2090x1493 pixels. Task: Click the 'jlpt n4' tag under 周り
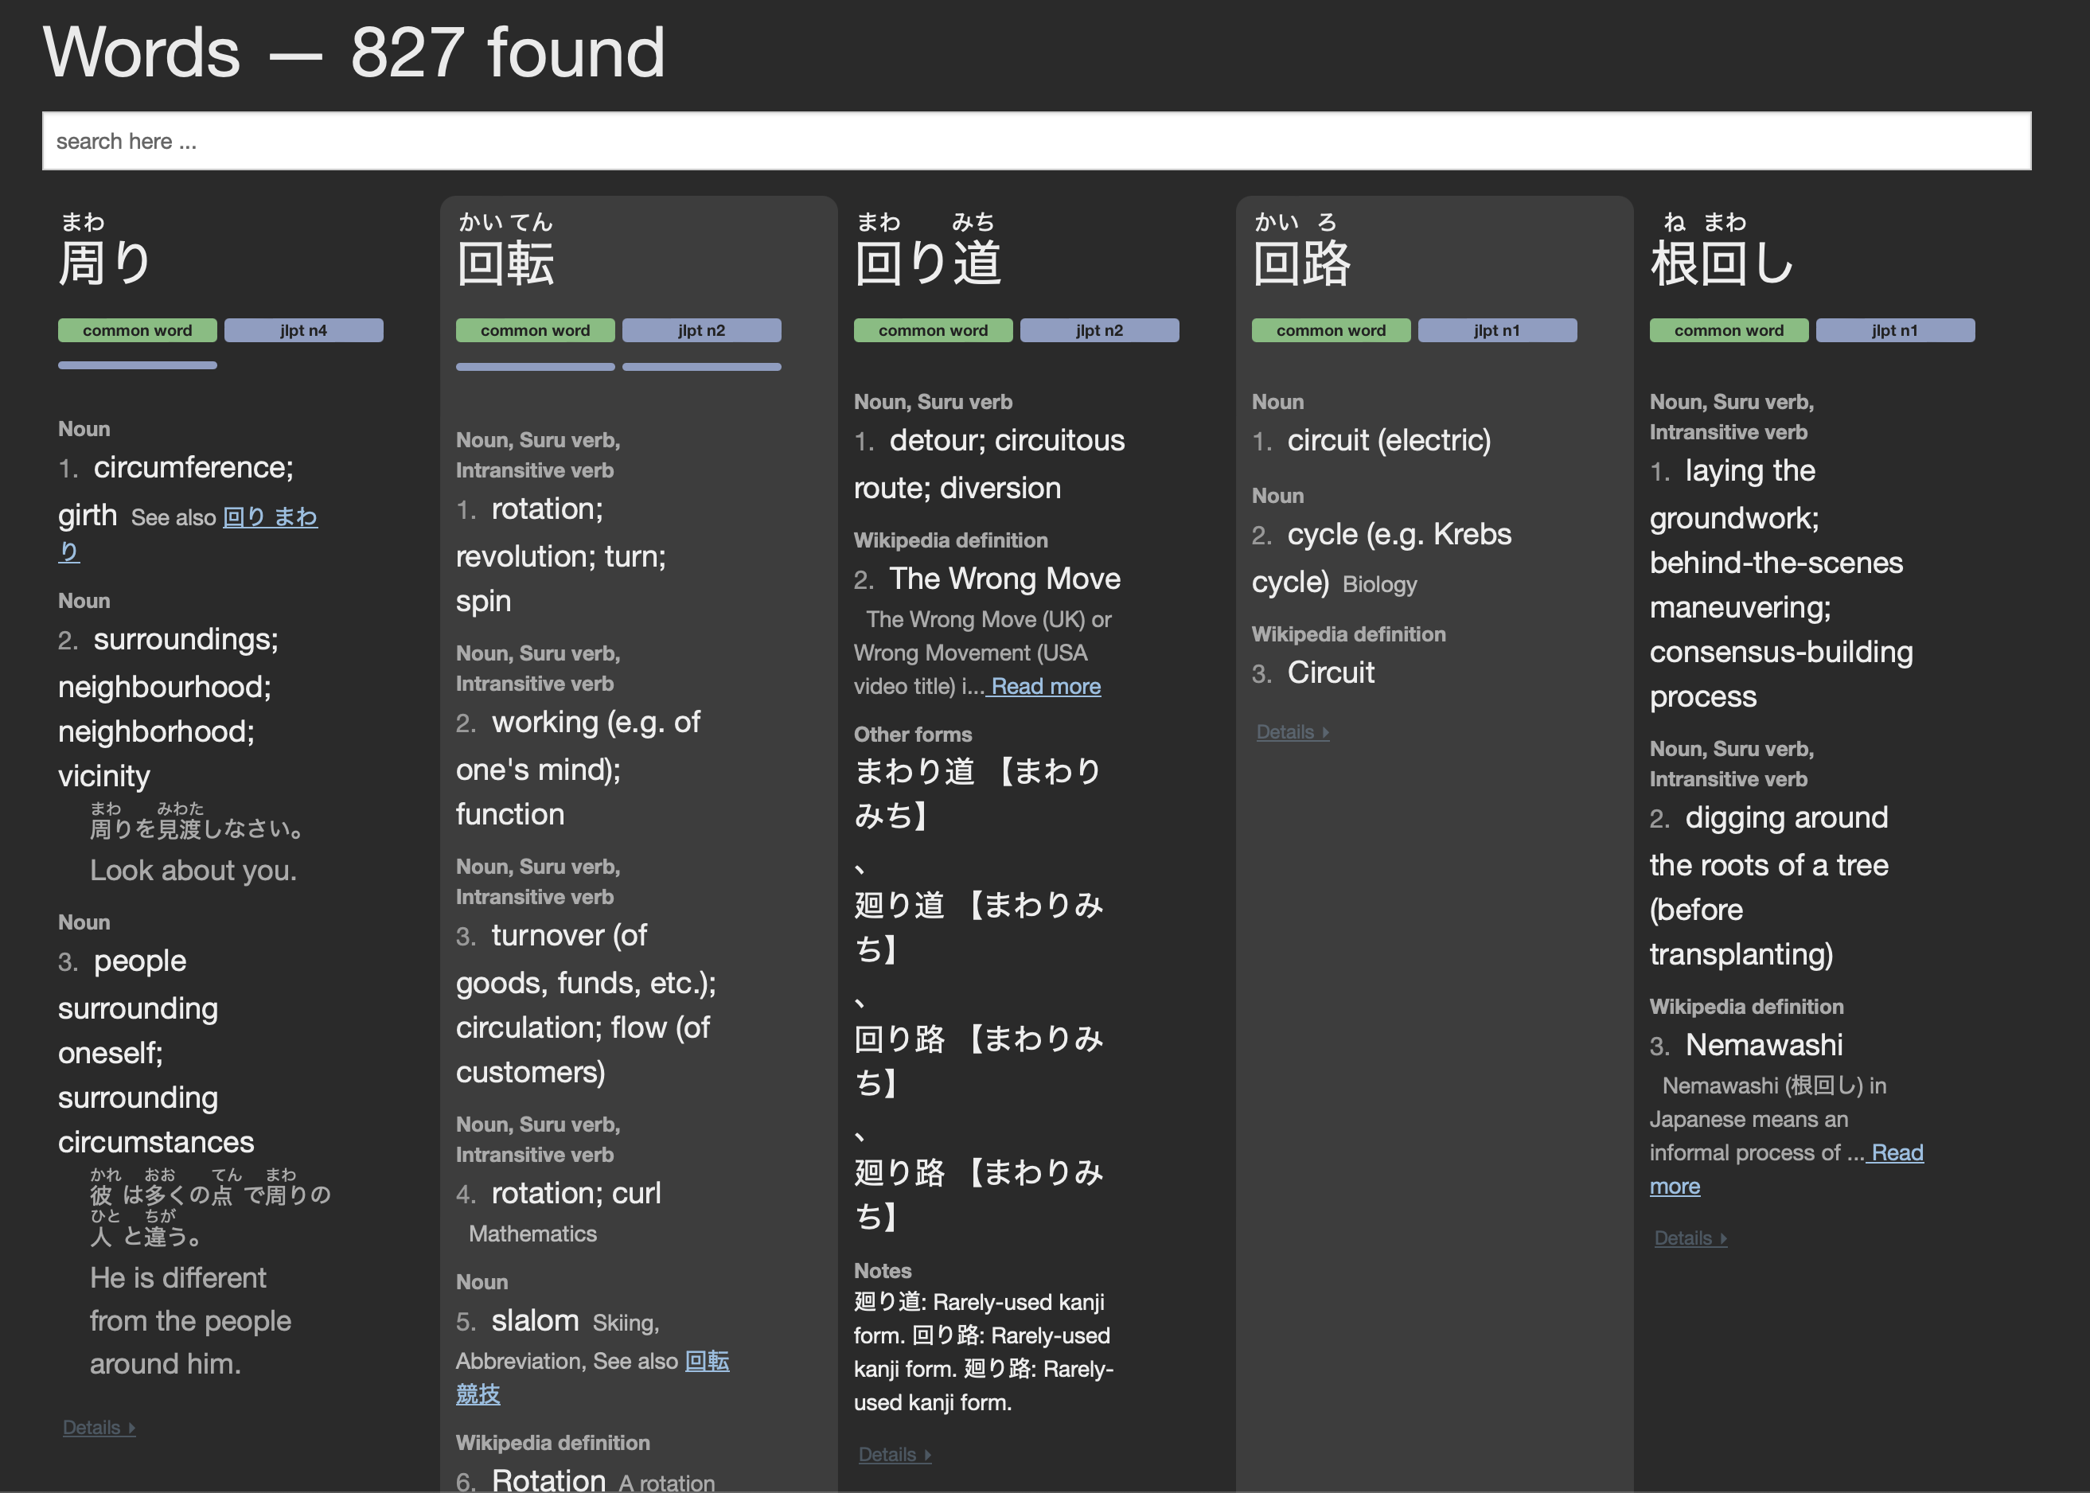(x=303, y=330)
